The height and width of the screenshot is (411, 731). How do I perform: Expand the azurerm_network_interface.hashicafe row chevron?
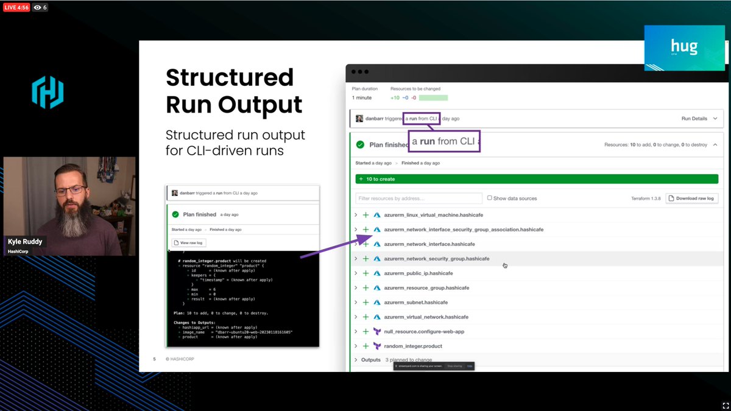pyautogui.click(x=356, y=244)
